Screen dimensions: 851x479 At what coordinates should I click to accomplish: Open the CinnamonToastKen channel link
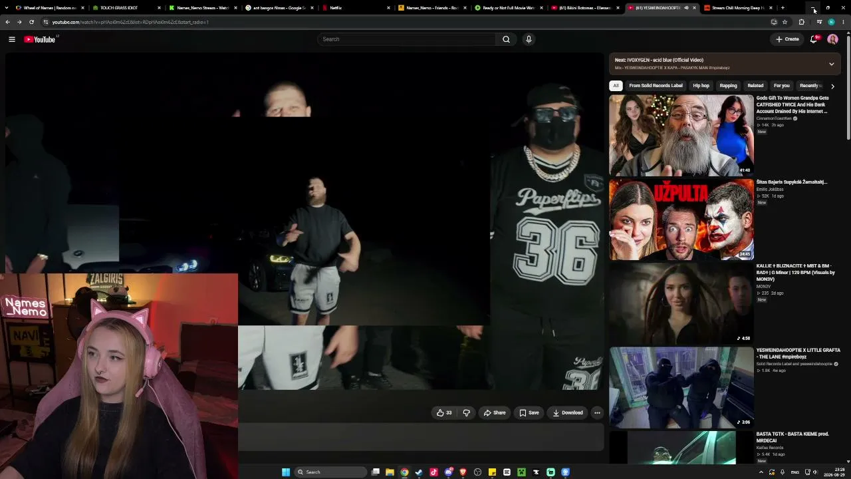tap(775, 118)
